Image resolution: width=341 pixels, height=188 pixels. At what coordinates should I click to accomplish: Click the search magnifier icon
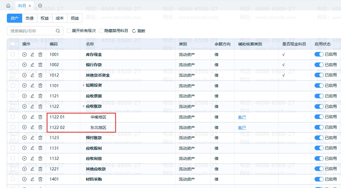coord(58,31)
